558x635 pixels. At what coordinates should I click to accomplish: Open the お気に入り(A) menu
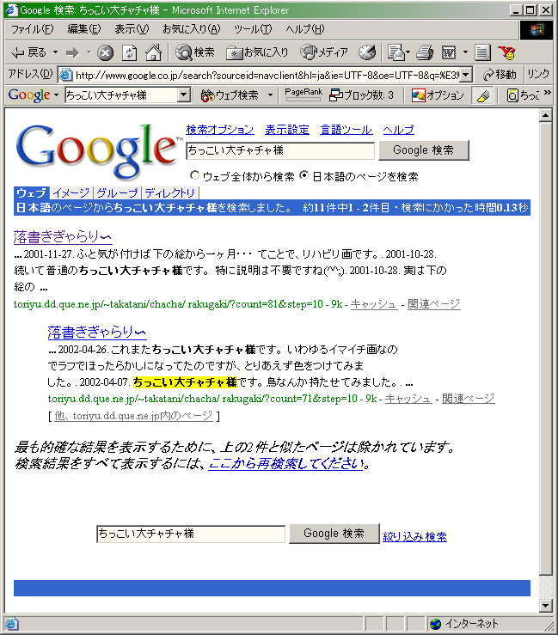[191, 29]
